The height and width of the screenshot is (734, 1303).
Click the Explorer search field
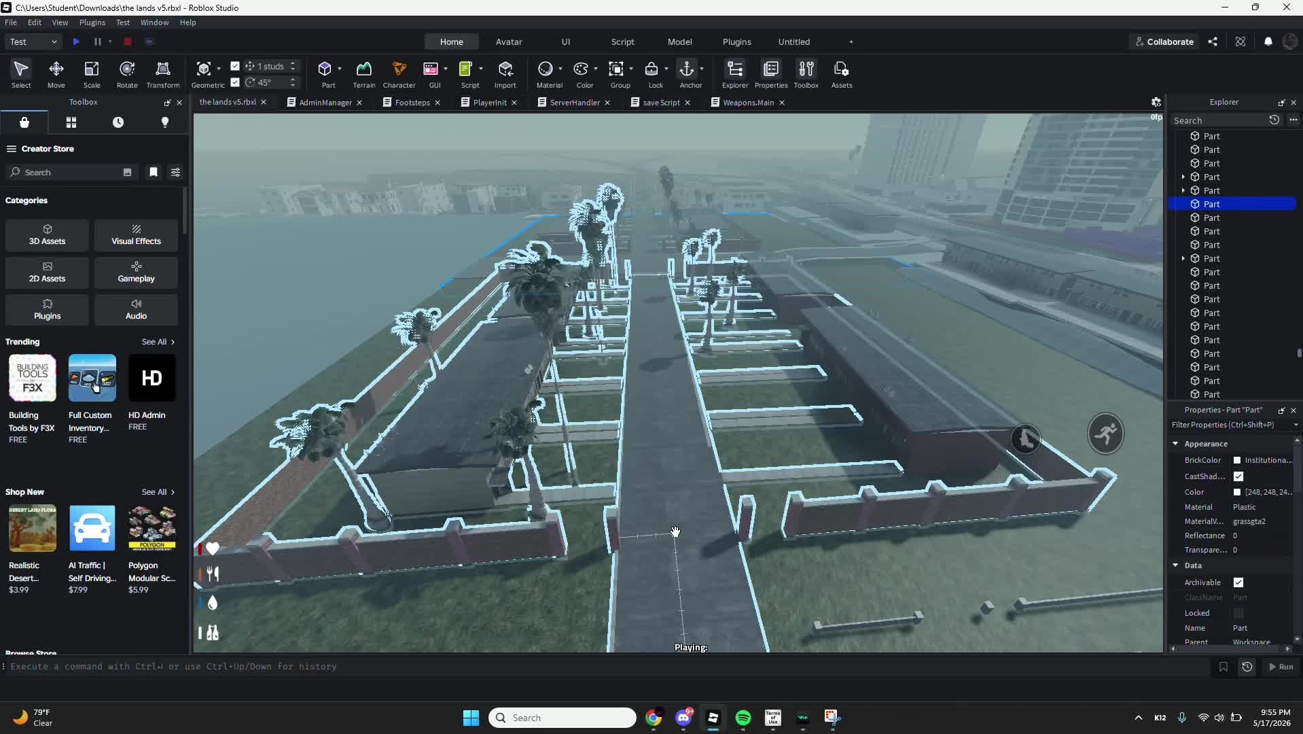(1219, 120)
